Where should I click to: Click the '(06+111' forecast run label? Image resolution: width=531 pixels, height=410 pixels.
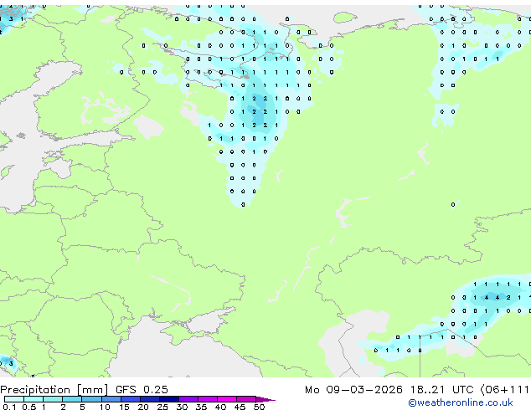(505, 390)
